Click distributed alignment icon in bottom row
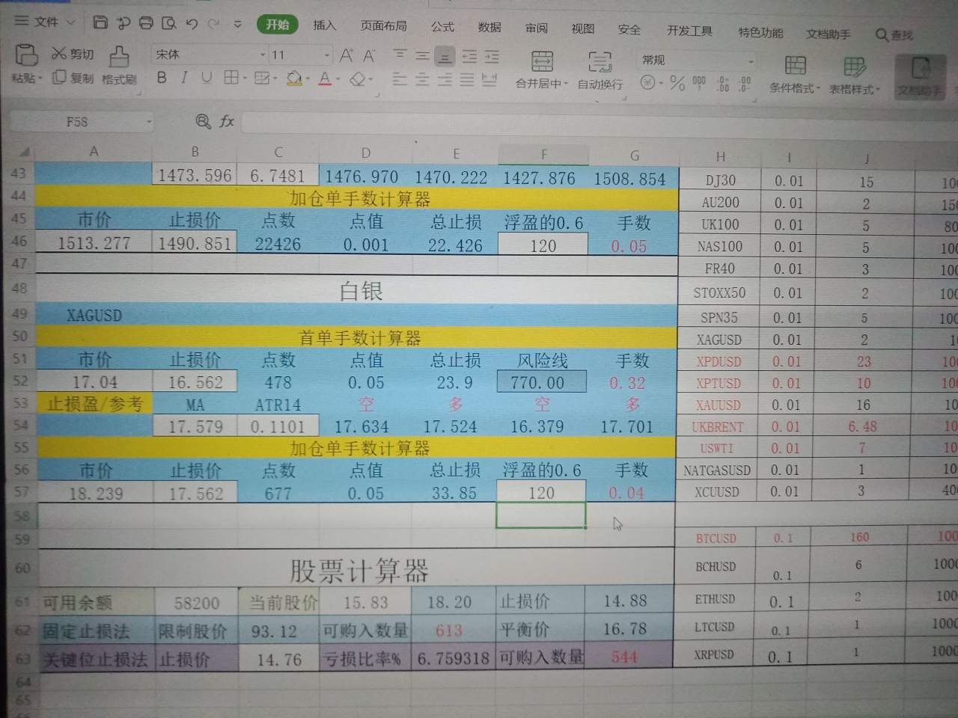This screenshot has height=718, width=958. [489, 80]
